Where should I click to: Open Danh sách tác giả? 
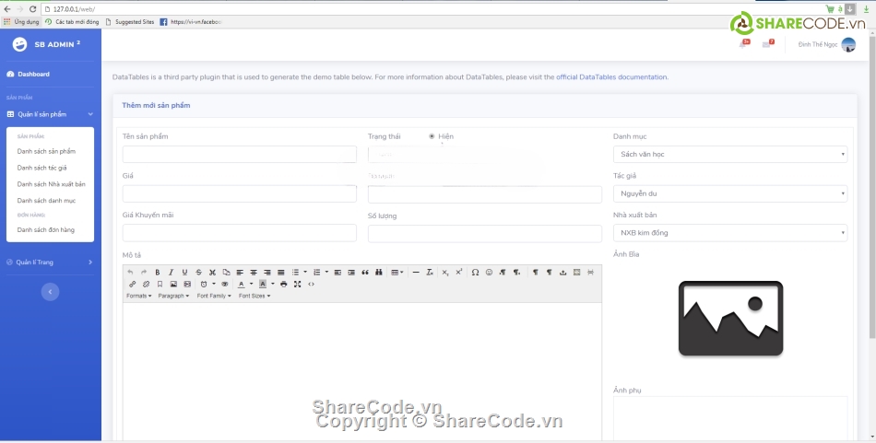(41, 168)
